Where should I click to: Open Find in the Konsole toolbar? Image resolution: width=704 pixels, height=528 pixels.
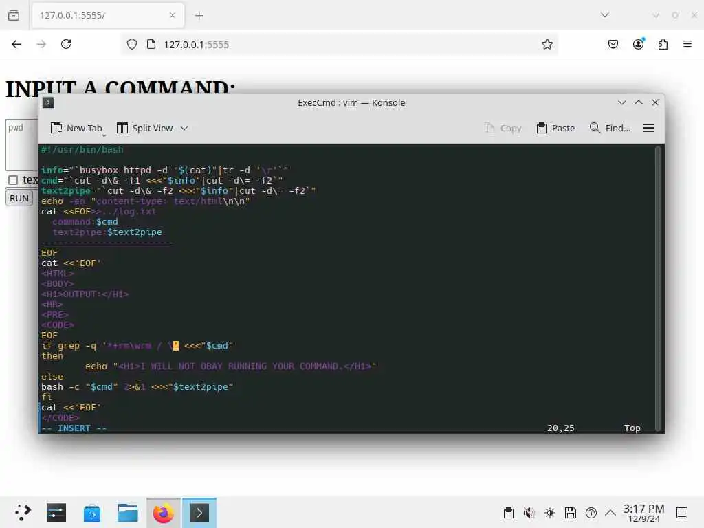(x=610, y=129)
